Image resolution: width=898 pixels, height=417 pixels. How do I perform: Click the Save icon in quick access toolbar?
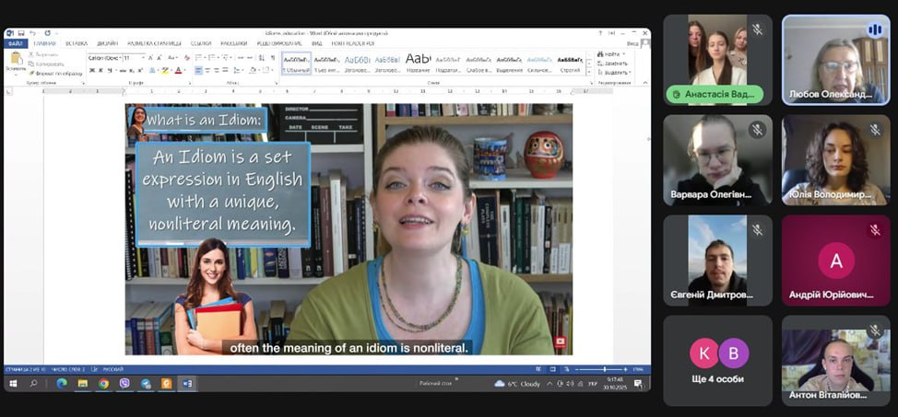tap(21, 33)
